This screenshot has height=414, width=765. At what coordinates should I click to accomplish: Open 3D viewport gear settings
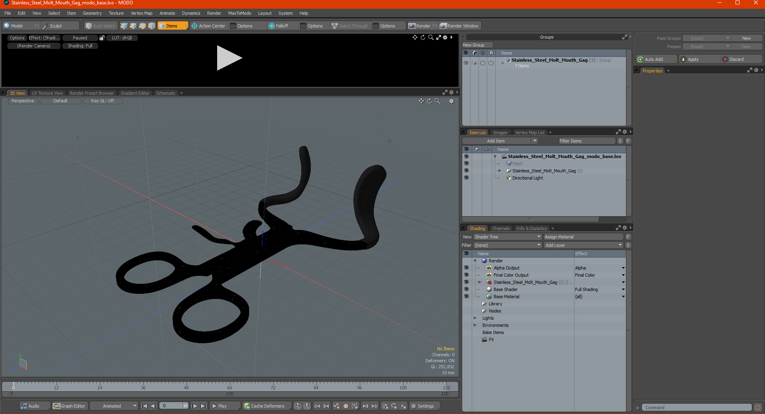[x=451, y=101]
